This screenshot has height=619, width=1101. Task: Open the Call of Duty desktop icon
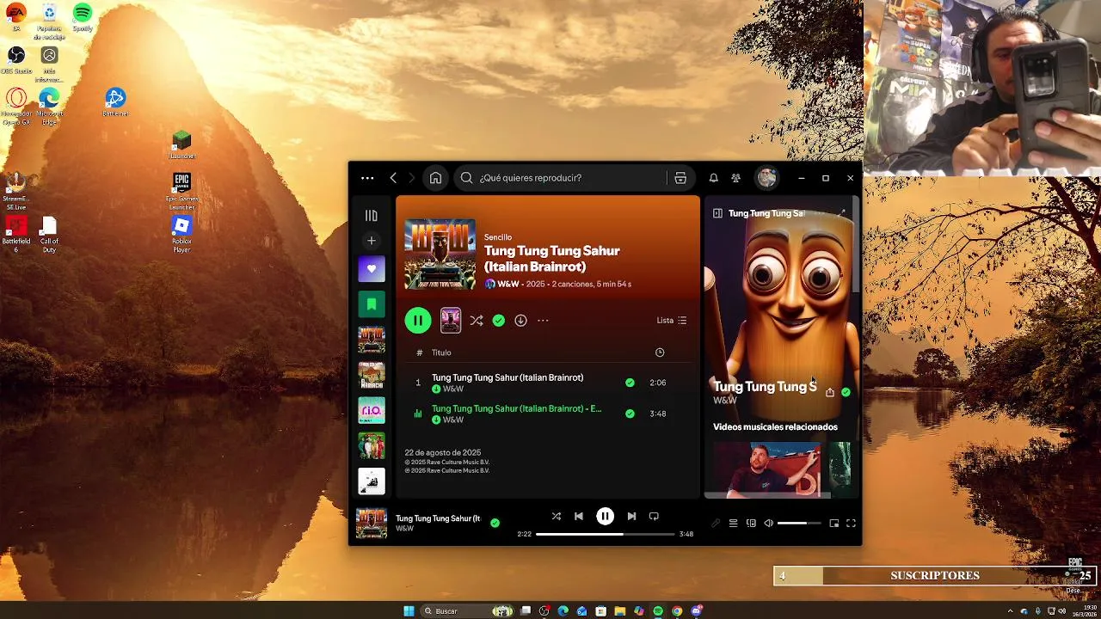49,234
